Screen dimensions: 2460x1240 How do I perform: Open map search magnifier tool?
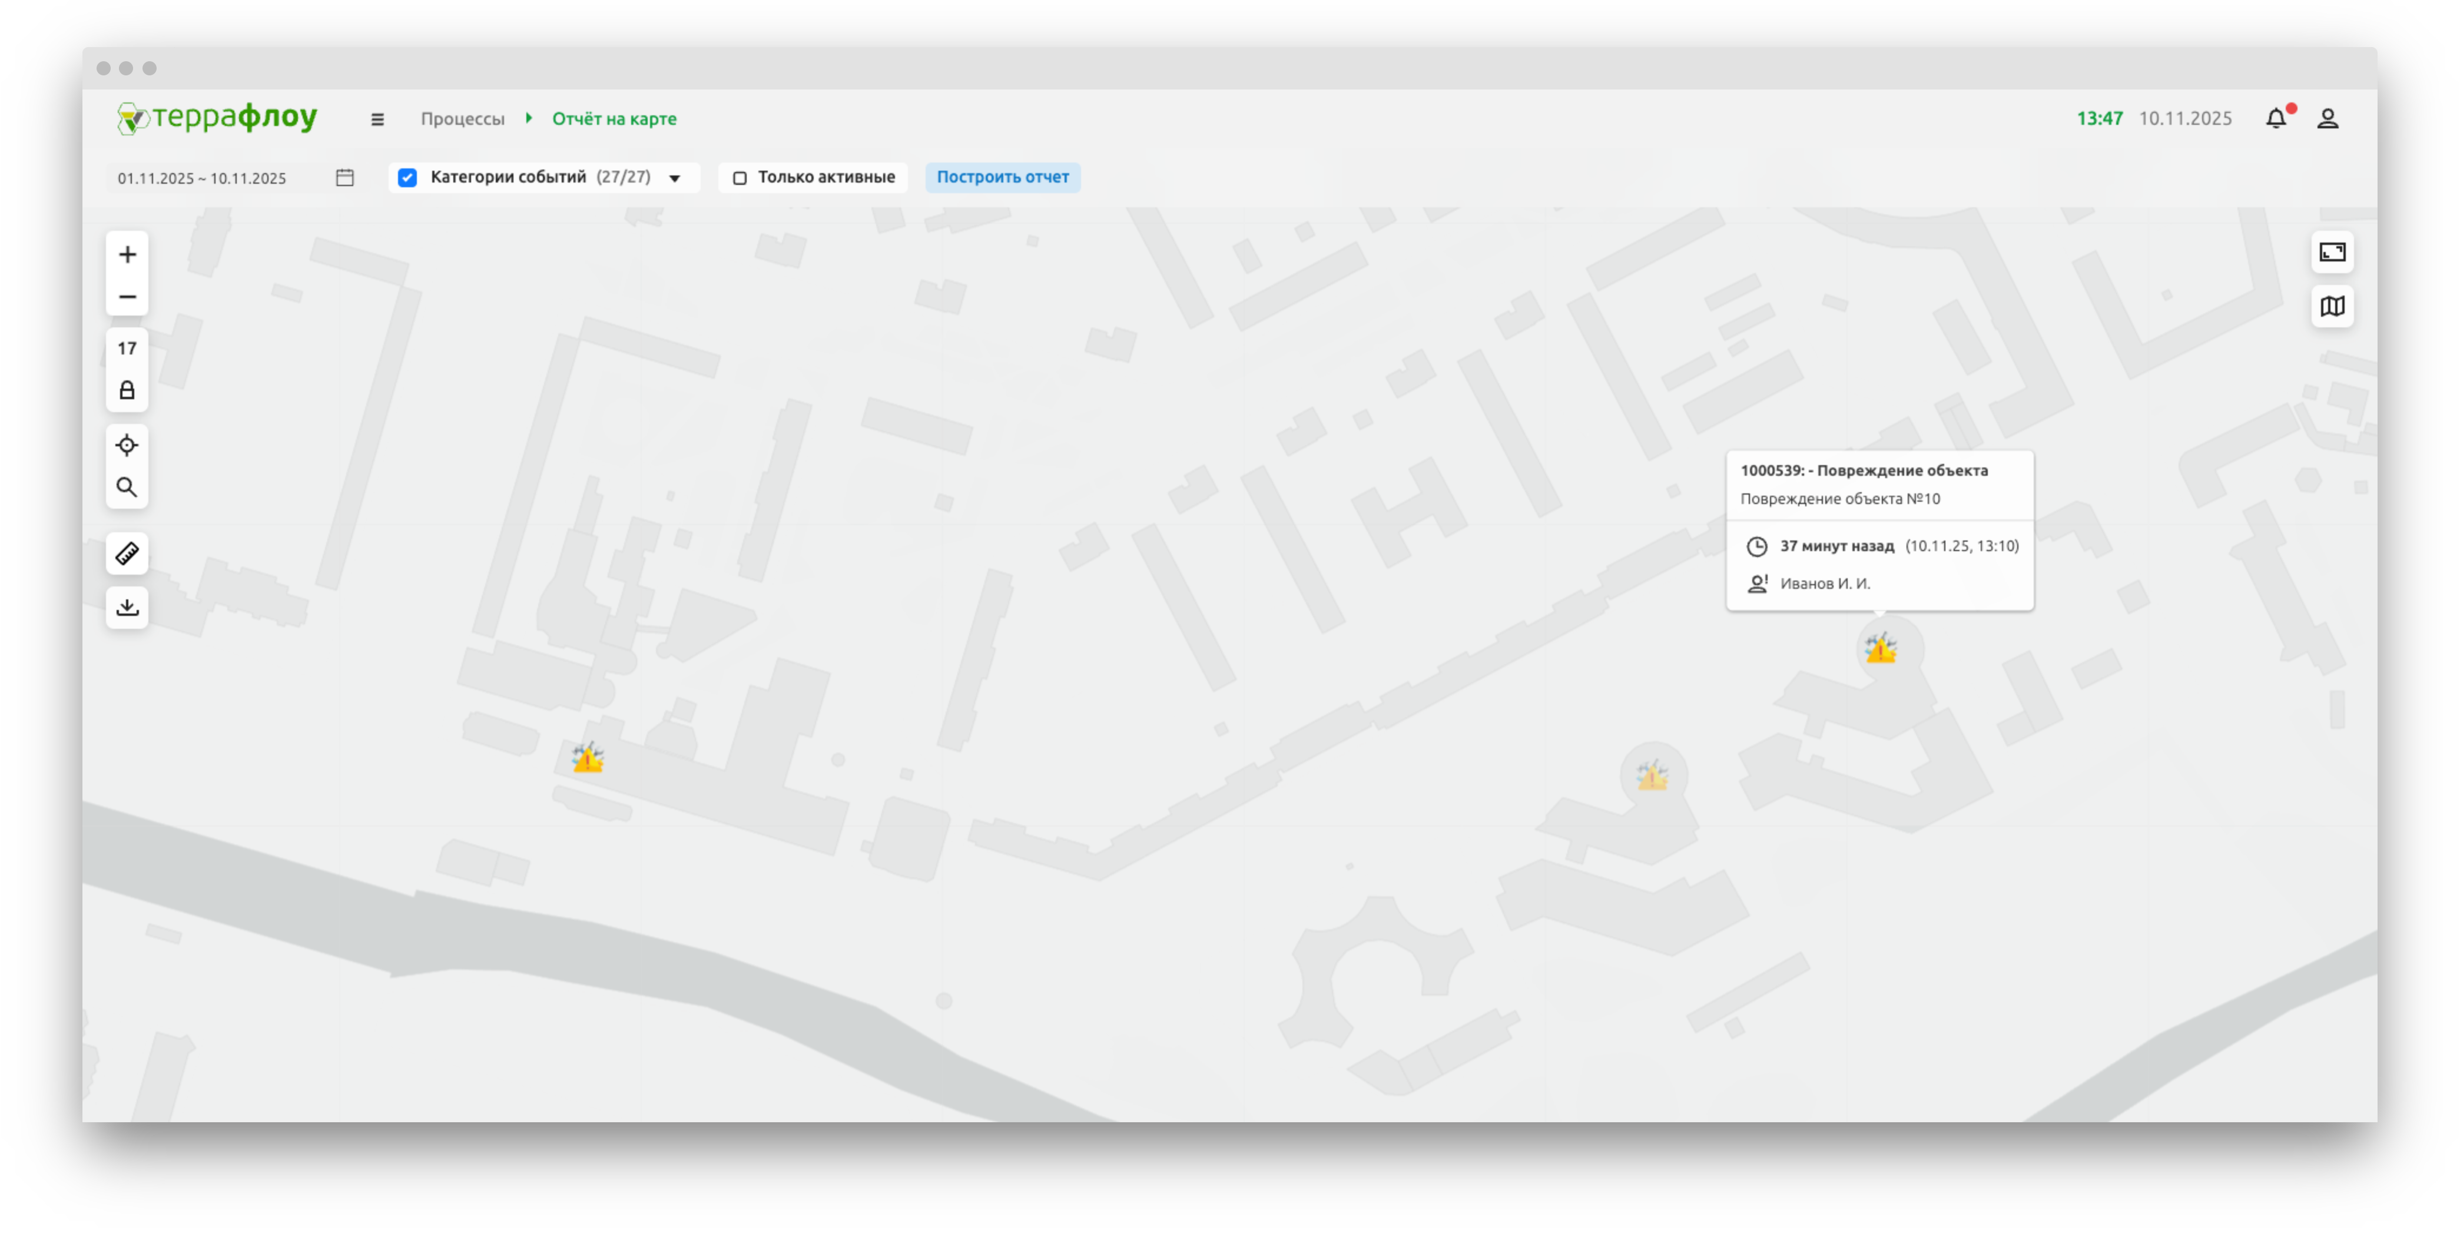127,487
